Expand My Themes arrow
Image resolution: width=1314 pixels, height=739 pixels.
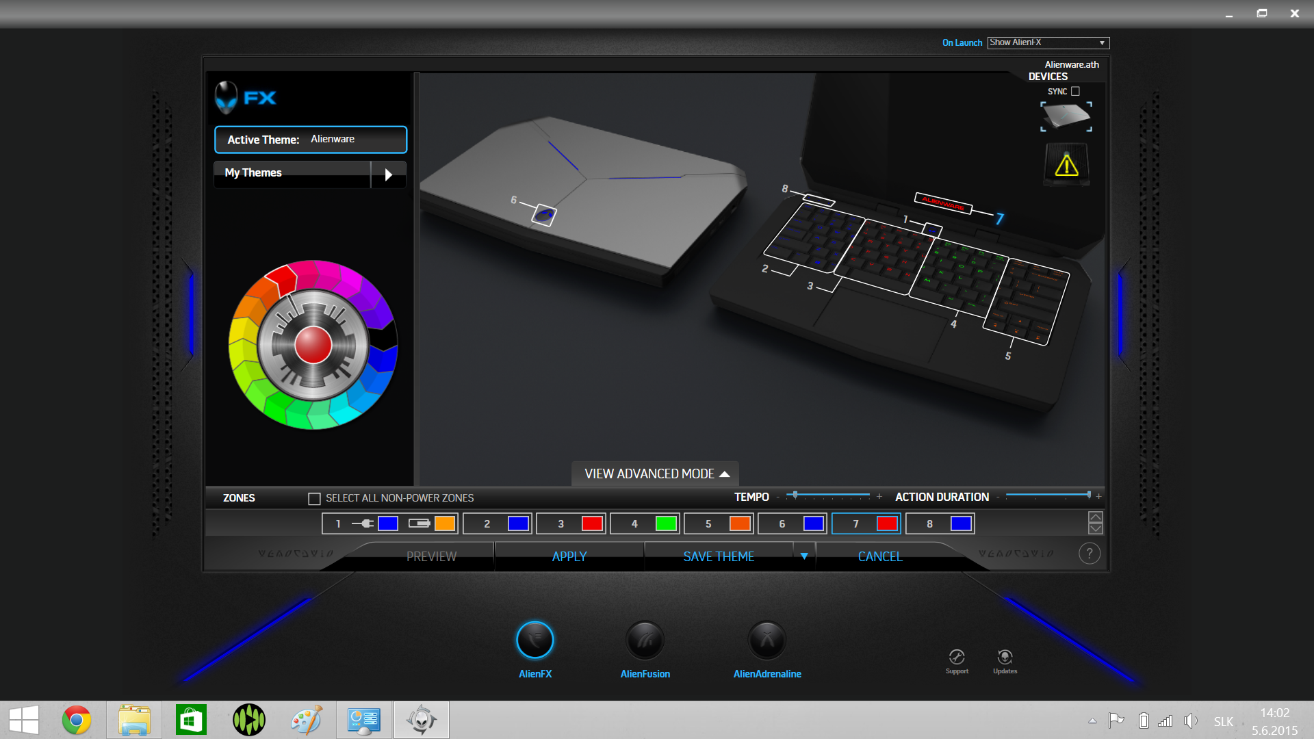388,174
